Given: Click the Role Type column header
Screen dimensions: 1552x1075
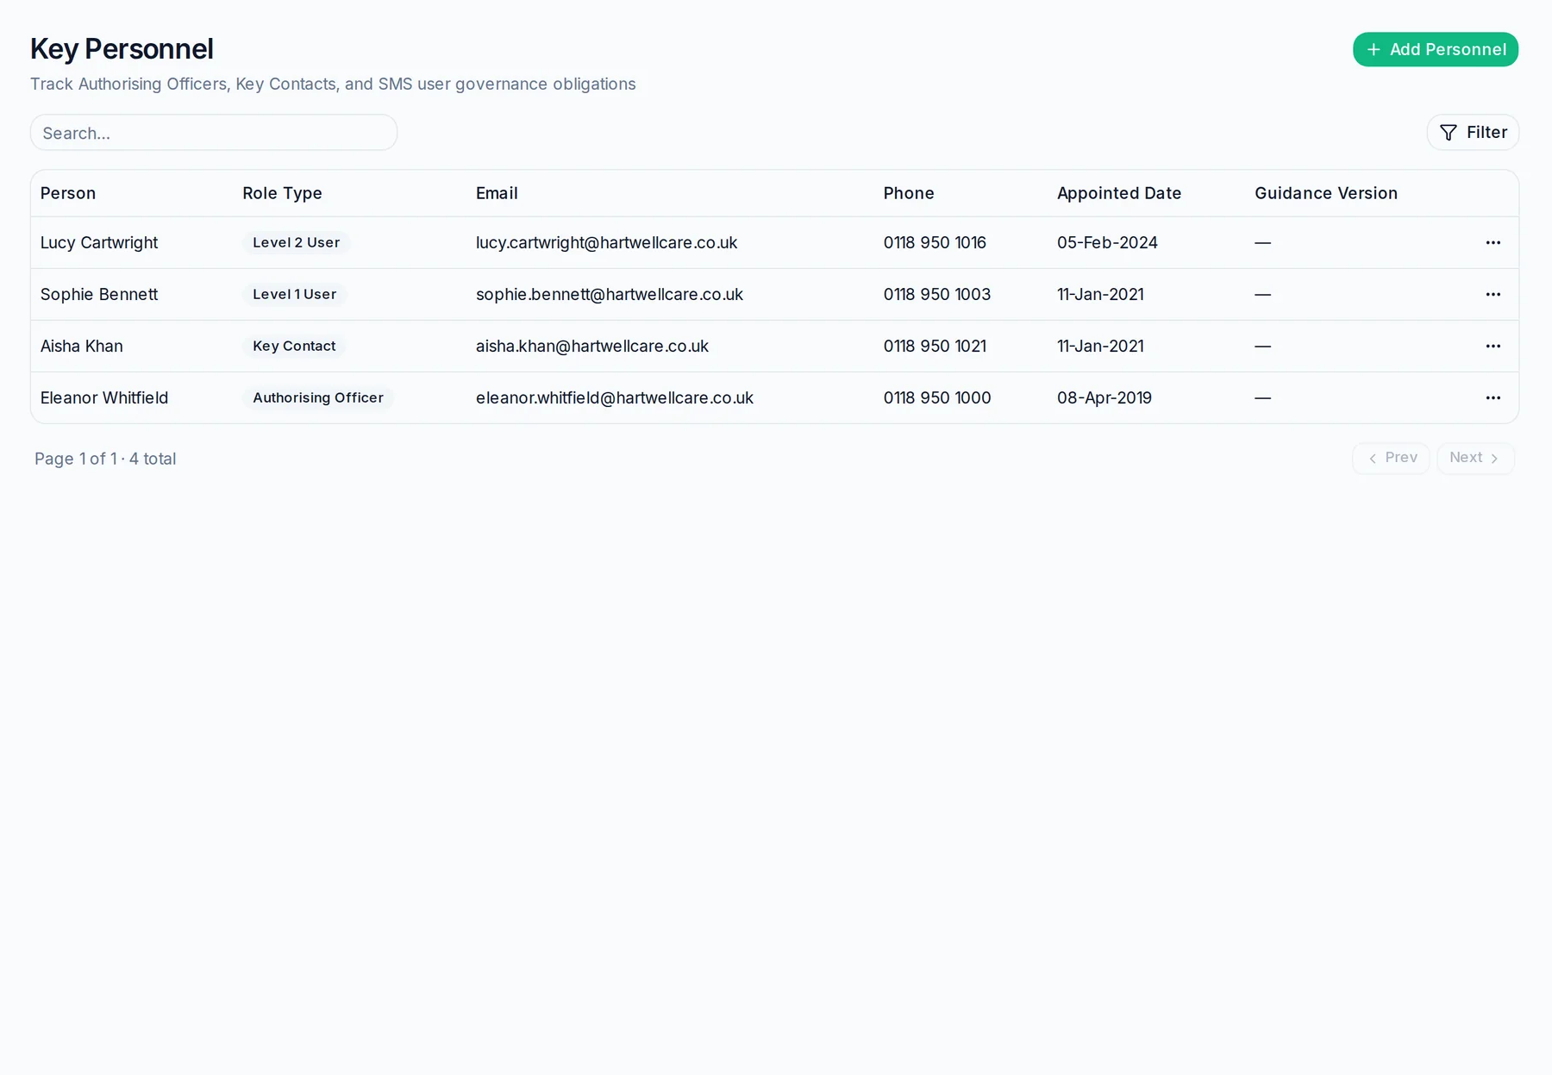Looking at the screenshot, I should 282,193.
